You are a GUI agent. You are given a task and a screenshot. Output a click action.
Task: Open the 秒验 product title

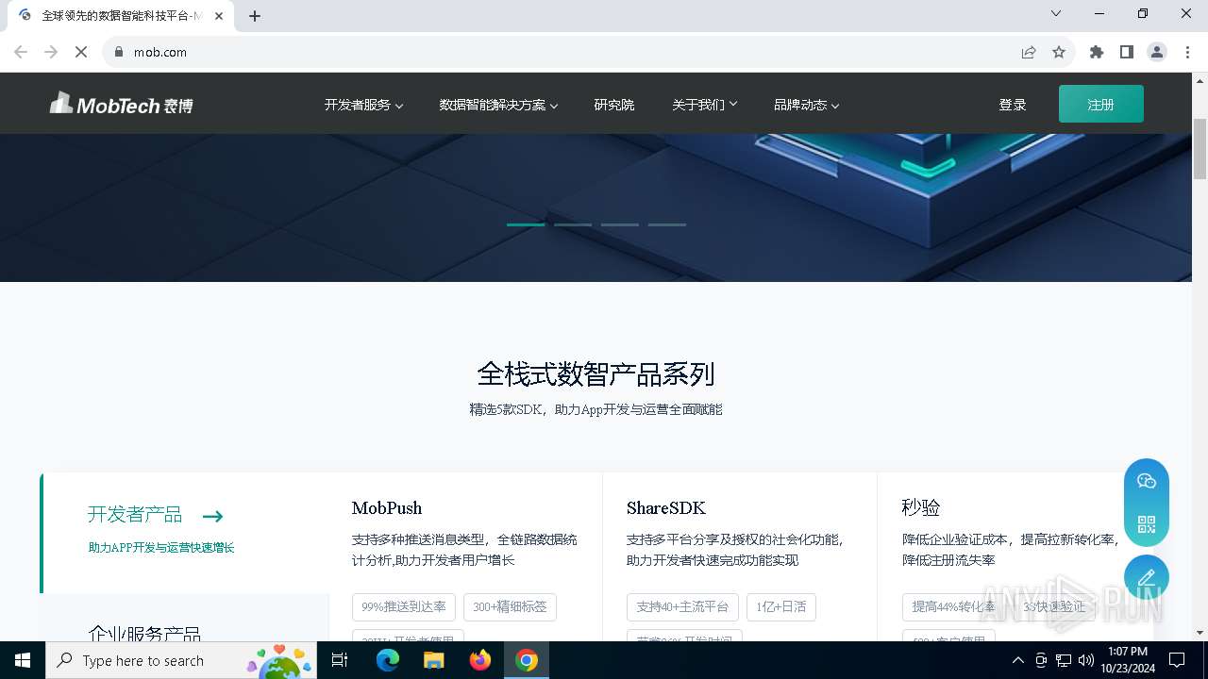tap(920, 507)
